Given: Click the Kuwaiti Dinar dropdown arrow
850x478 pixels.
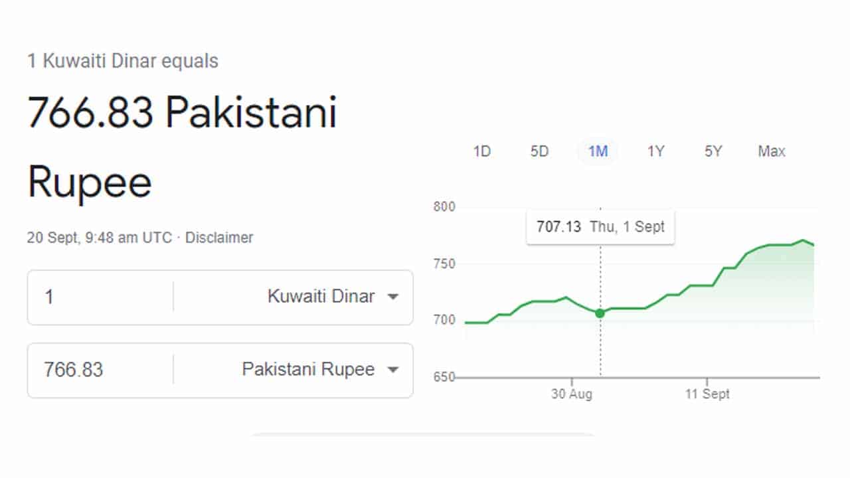Looking at the screenshot, I should 393,297.
